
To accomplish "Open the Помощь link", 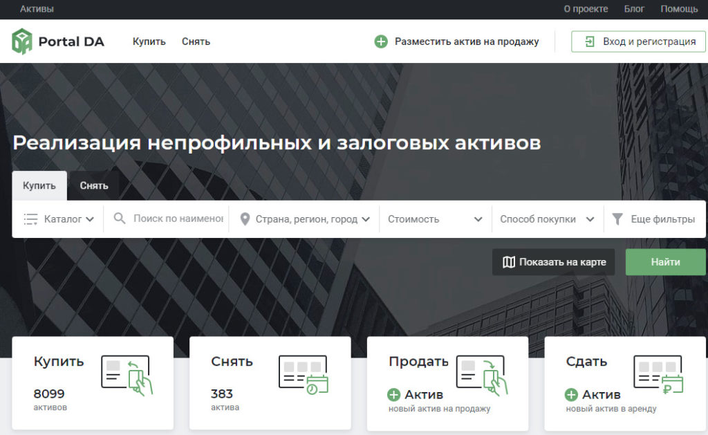I will coord(679,9).
